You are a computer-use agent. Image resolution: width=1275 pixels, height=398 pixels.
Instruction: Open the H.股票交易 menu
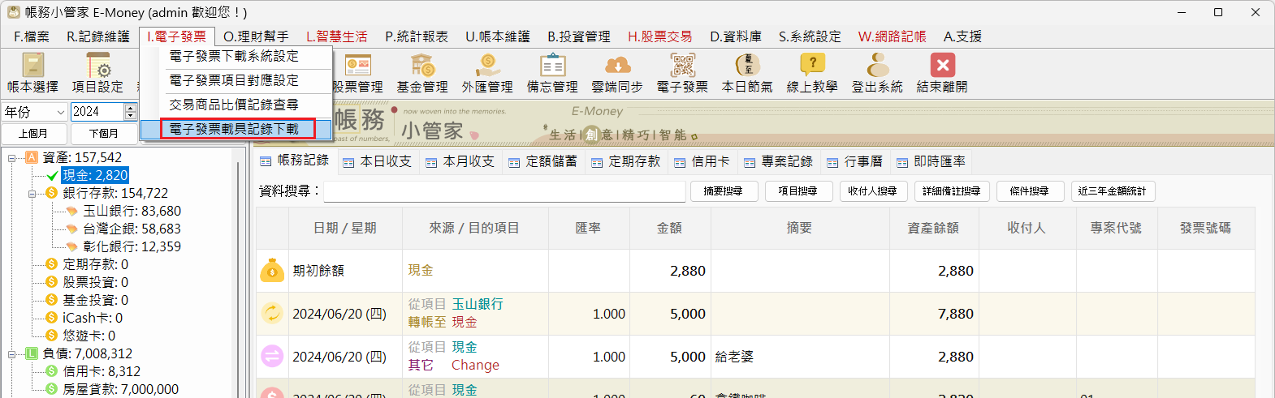tap(660, 36)
